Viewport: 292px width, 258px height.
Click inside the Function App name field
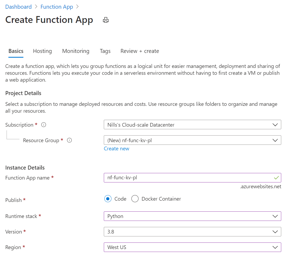coord(184,178)
